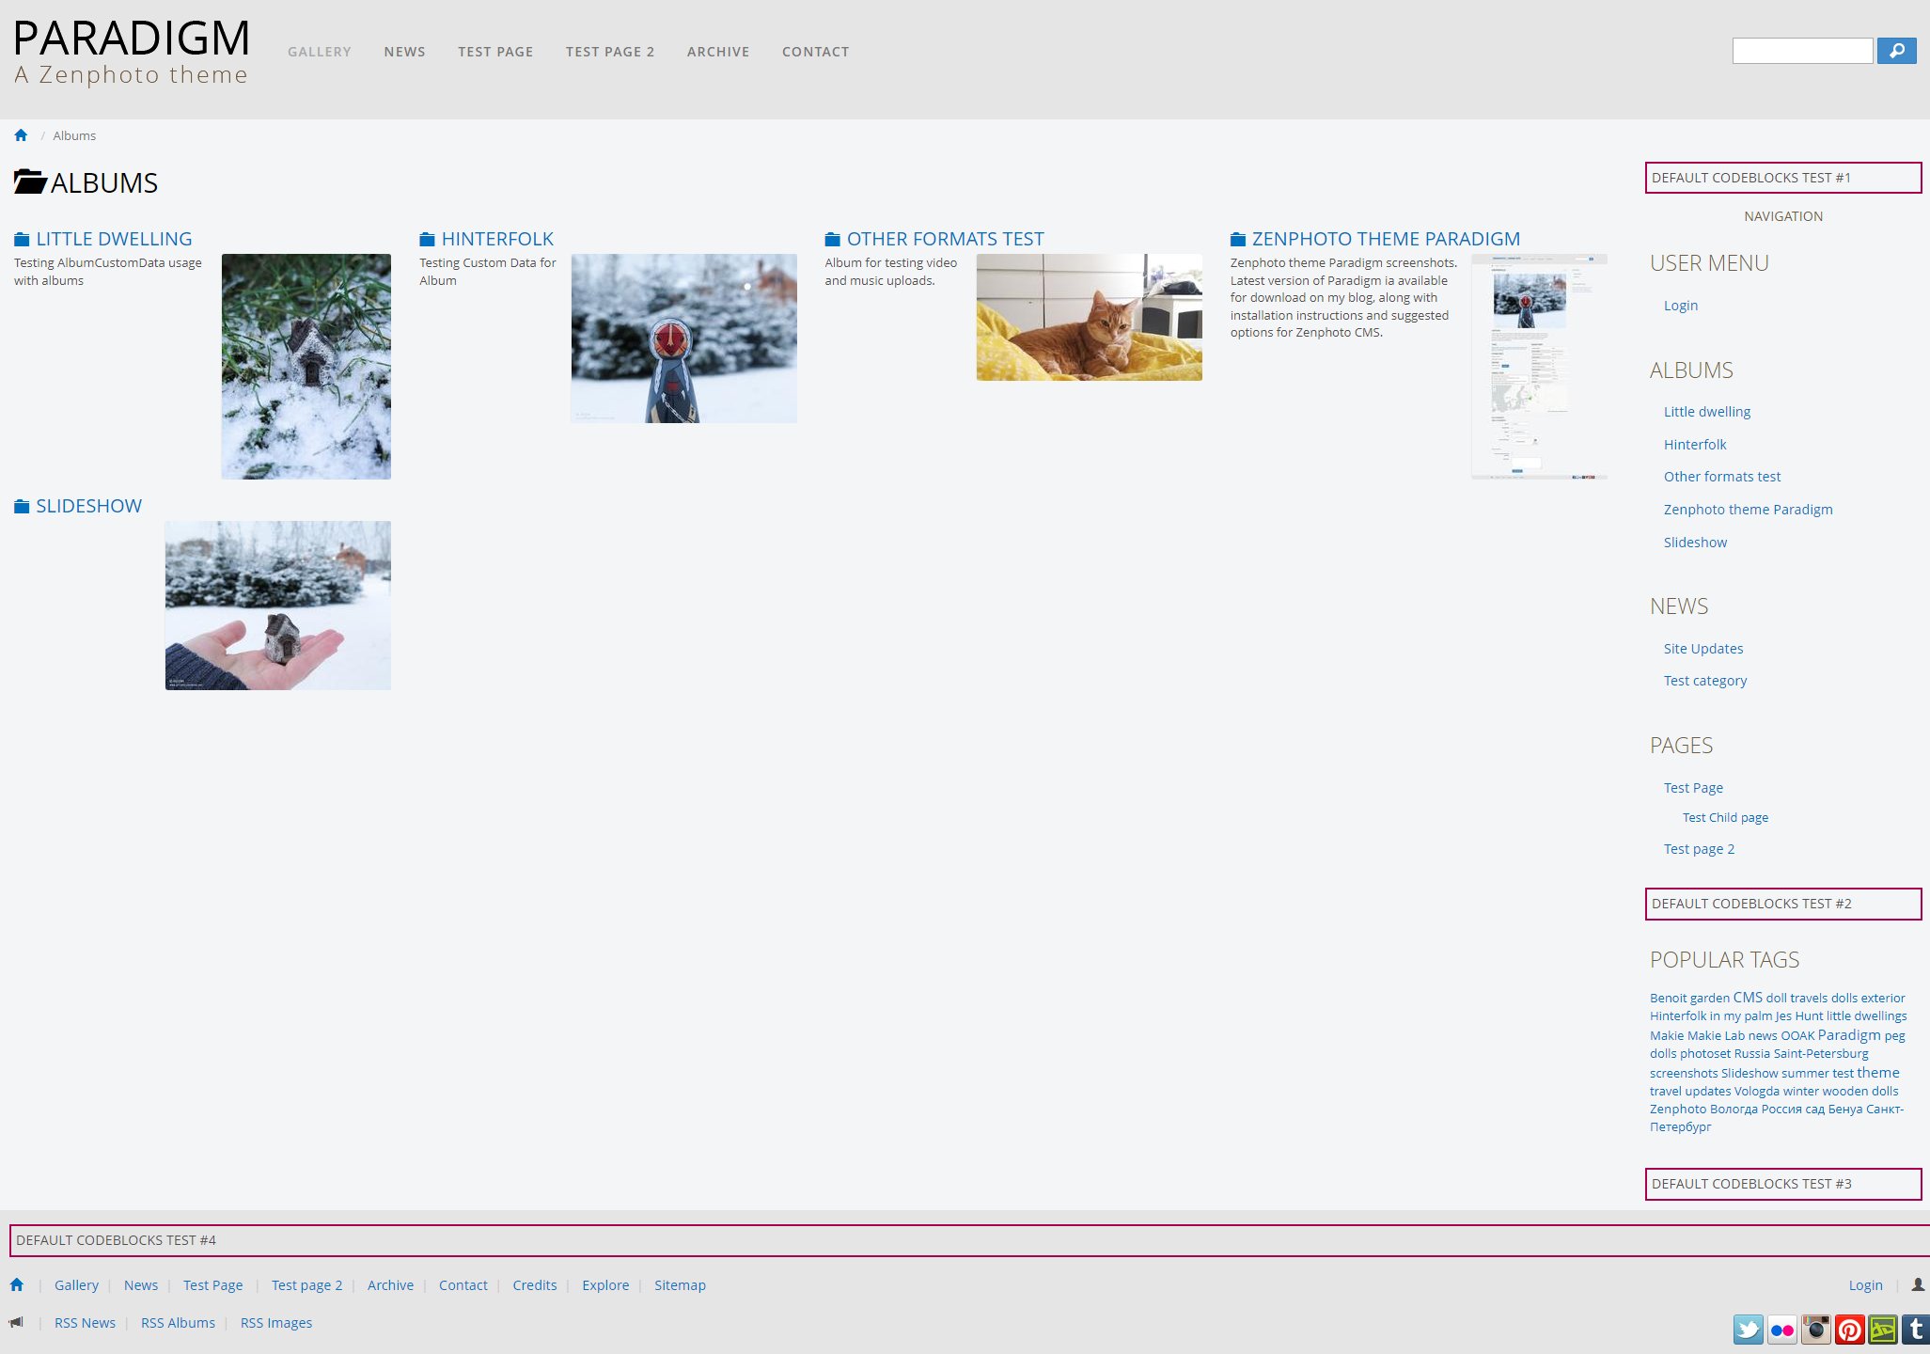Image resolution: width=1930 pixels, height=1354 pixels.
Task: Click the RSS megaphone icon in the footer
Action: coord(16,1322)
